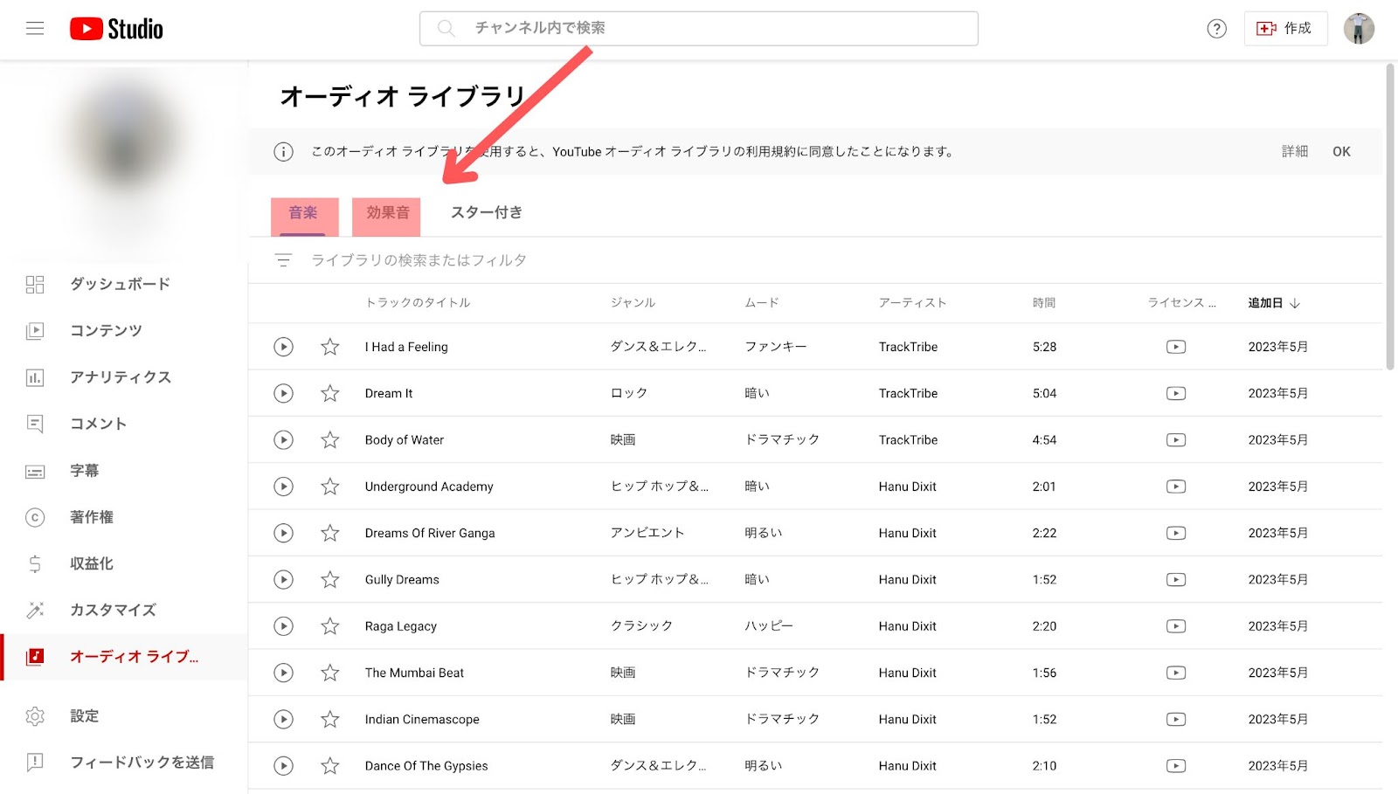
Task: Star Dreams Of River Ganga
Action: [329, 533]
